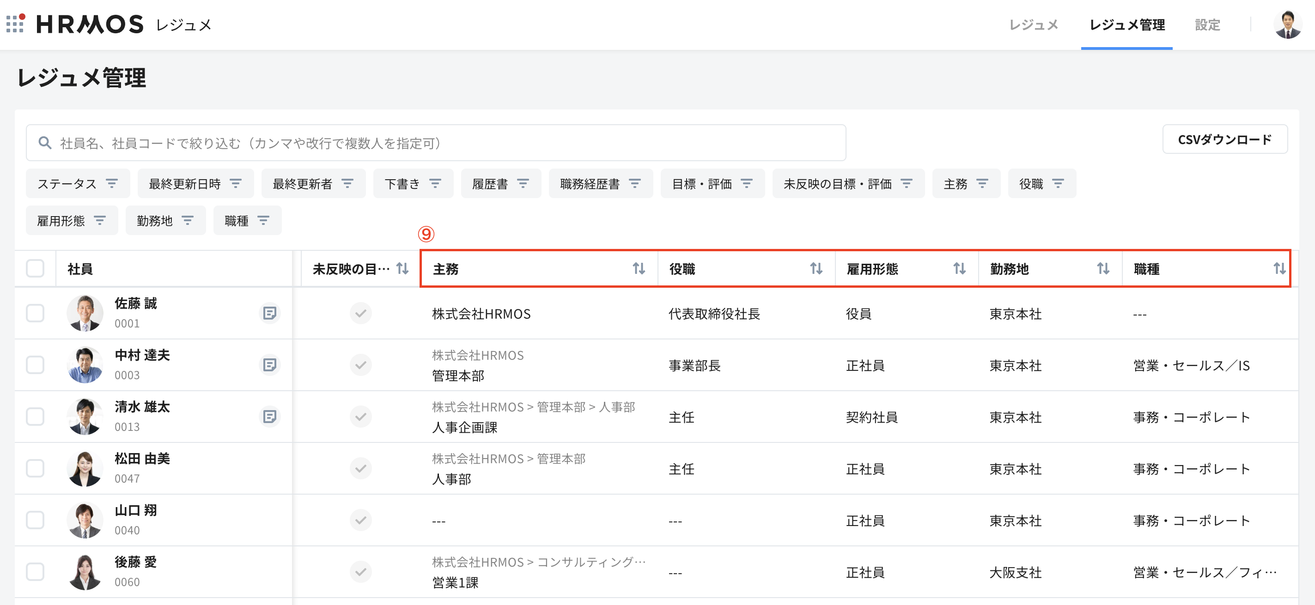
Task: Open employee 後藤 愛 name link
Action: click(x=136, y=562)
